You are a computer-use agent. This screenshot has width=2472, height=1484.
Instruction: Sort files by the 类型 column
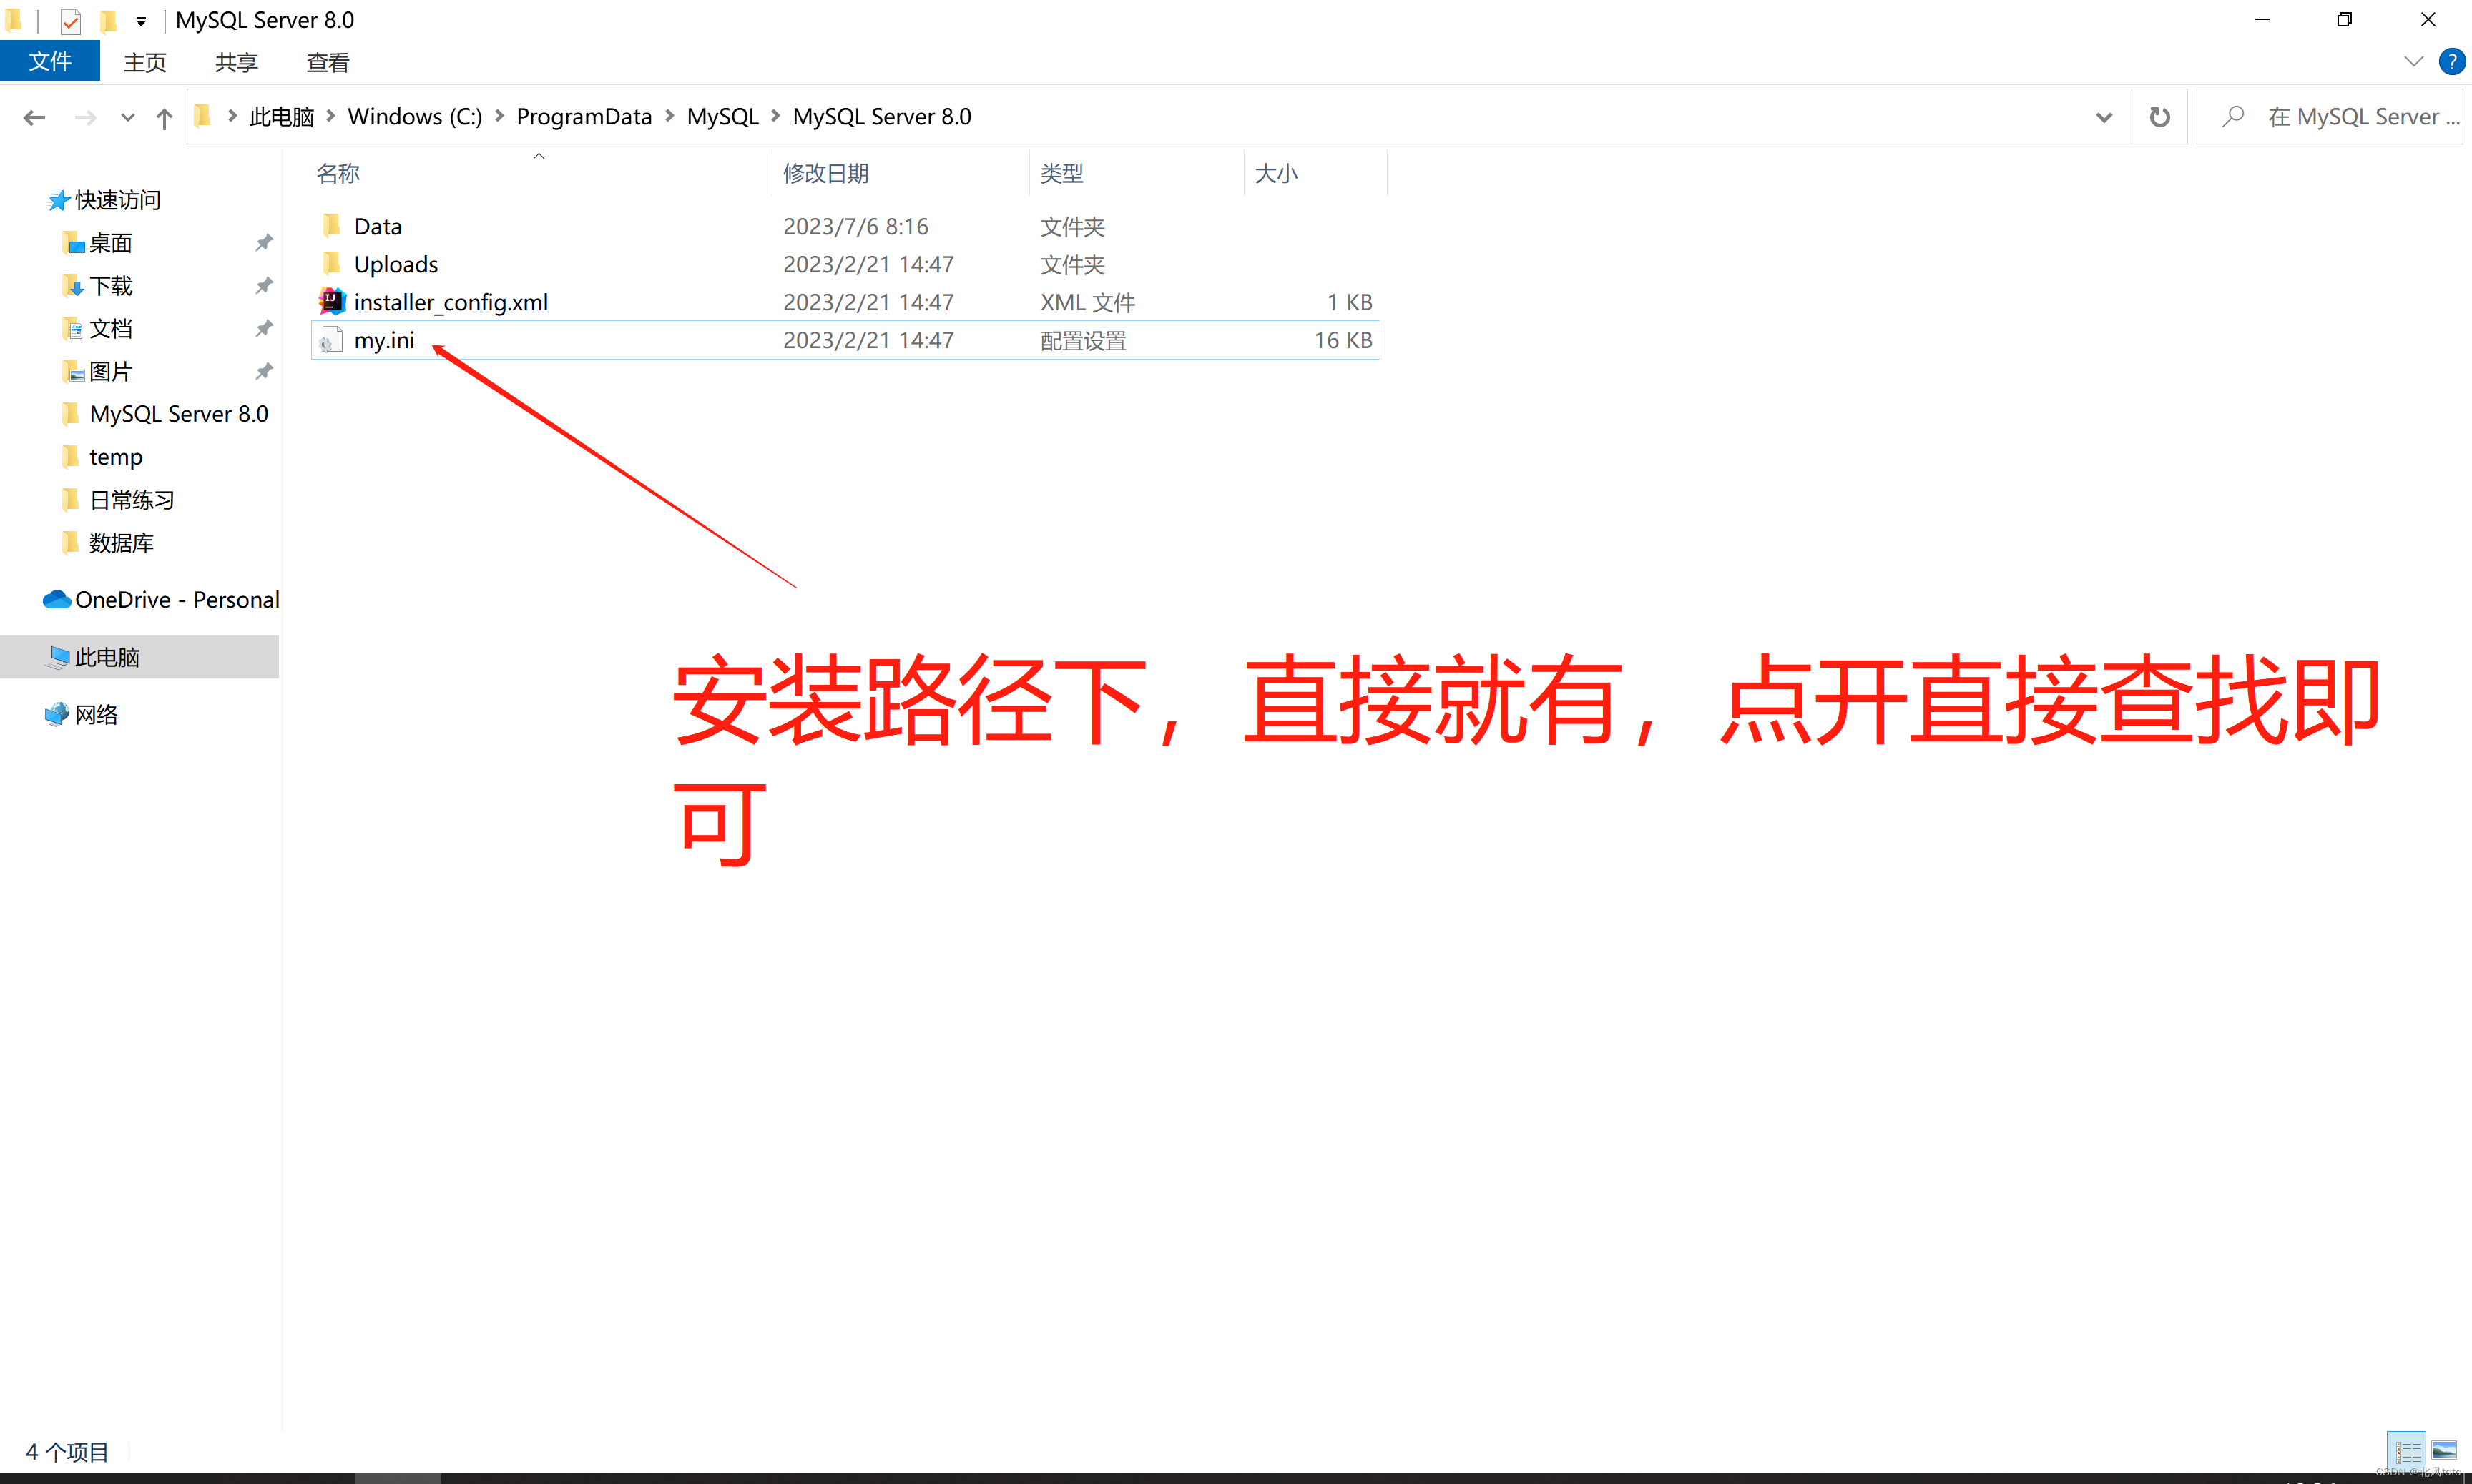coord(1137,173)
